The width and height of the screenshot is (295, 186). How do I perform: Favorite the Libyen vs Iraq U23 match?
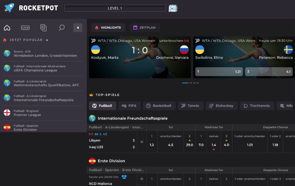[x=142, y=142]
